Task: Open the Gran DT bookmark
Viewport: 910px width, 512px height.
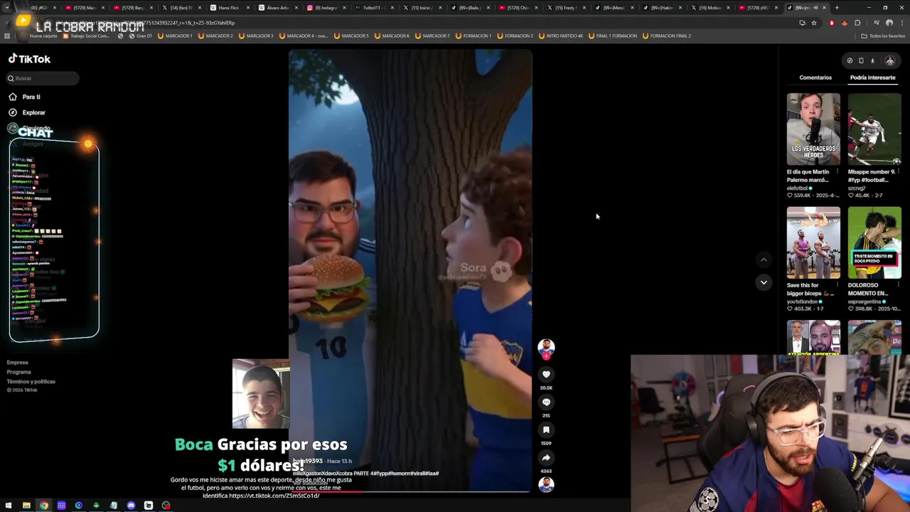Action: click(x=141, y=36)
